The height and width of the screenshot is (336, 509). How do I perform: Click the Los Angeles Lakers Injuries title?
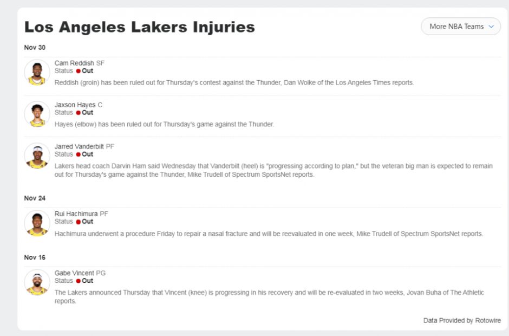(140, 27)
